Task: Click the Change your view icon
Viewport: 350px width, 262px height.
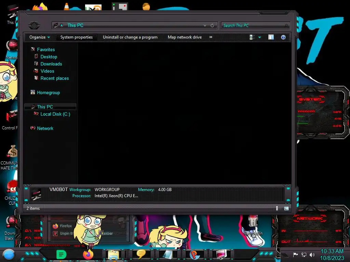Action: 252,37
